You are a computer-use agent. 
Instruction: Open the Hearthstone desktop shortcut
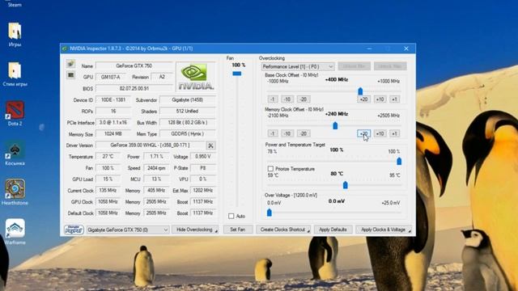pyautogui.click(x=15, y=192)
